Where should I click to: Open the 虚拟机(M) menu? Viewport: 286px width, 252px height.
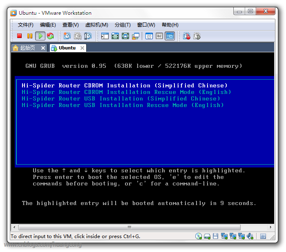pyautogui.click(x=96, y=25)
